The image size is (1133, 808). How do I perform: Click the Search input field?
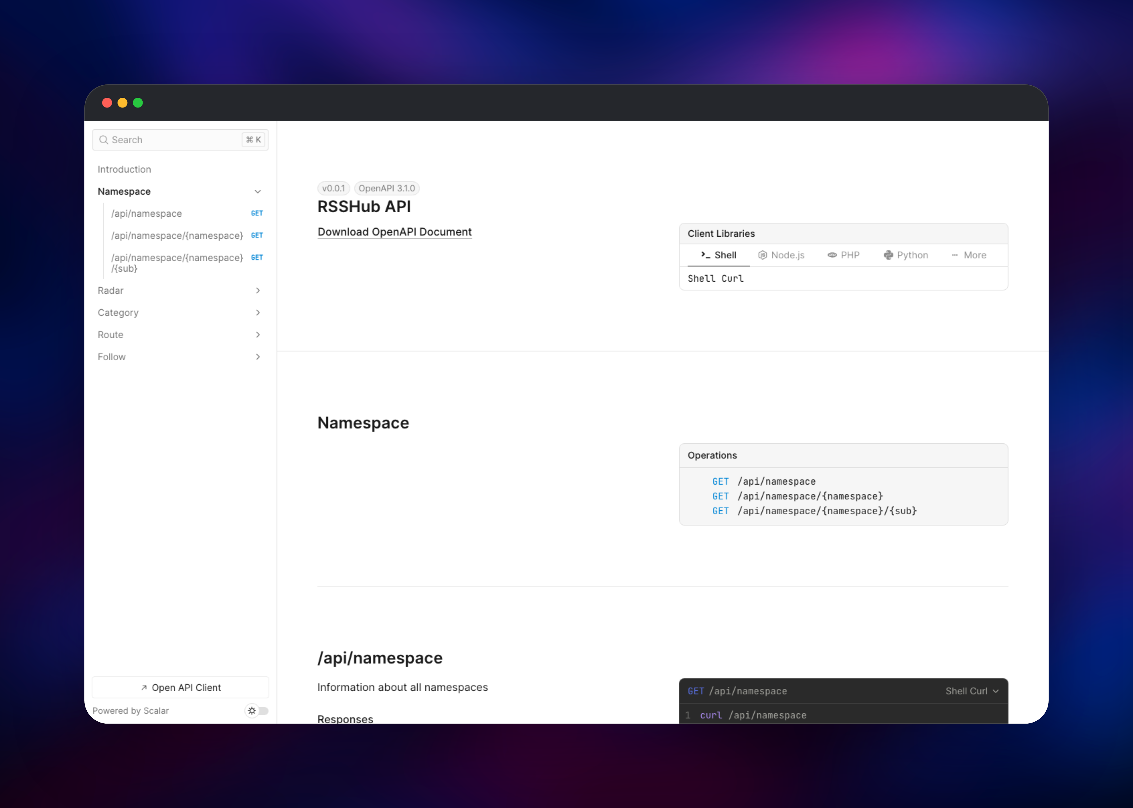tap(180, 140)
